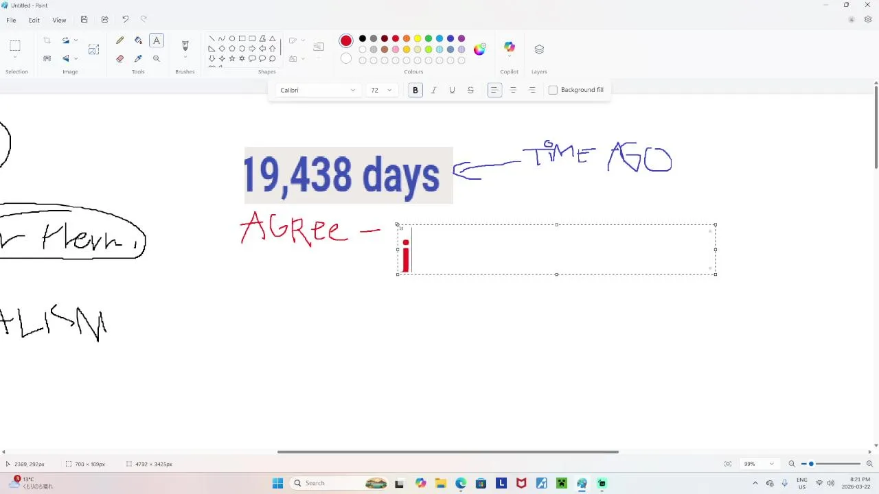Set text alignment to centre
This screenshot has height=494, width=879.
[513, 90]
